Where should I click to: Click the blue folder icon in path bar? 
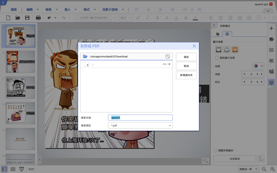coord(85,56)
